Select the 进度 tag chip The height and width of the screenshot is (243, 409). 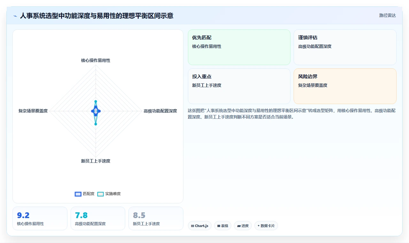[x=243, y=226]
